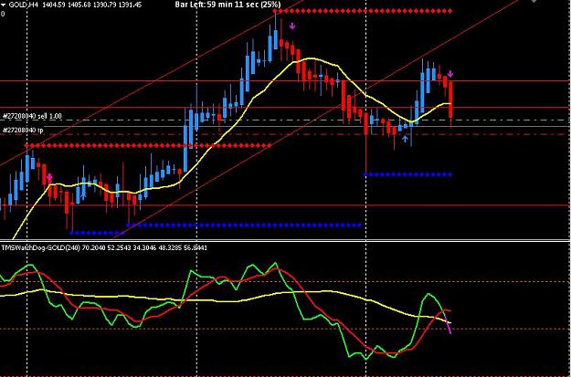Select the '#27208040 tp' take-profit label

click(x=23, y=130)
